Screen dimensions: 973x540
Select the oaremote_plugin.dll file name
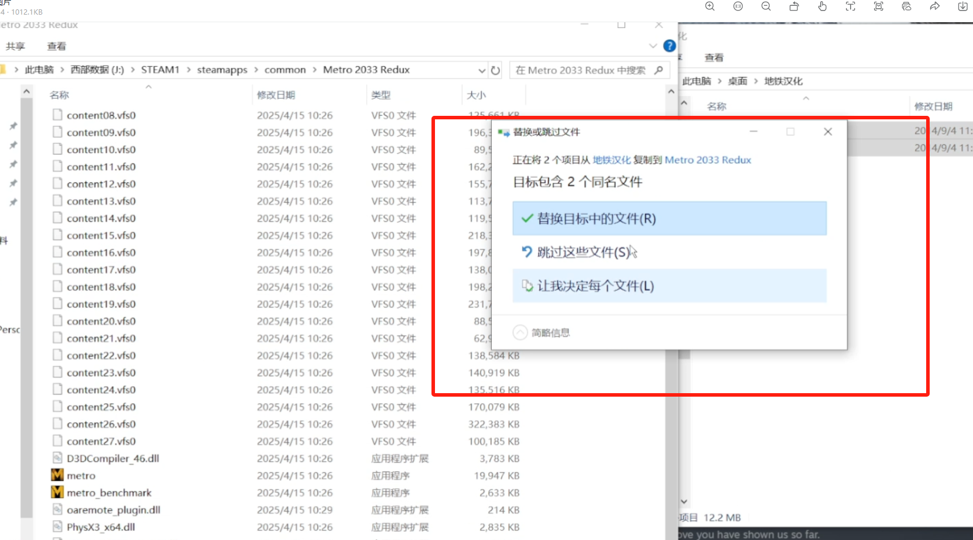tap(114, 510)
